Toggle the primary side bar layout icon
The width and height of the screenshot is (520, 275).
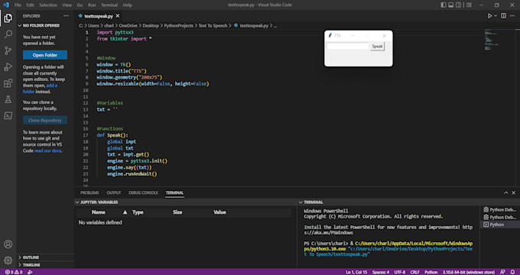[444, 5]
